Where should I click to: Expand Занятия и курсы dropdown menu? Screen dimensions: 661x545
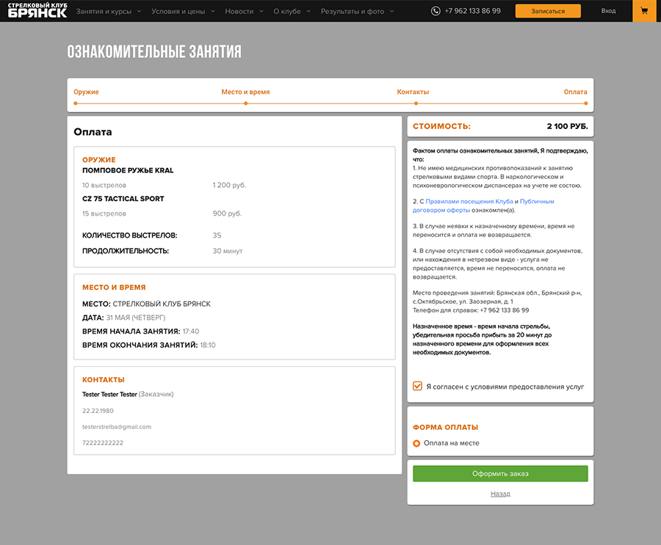point(109,12)
